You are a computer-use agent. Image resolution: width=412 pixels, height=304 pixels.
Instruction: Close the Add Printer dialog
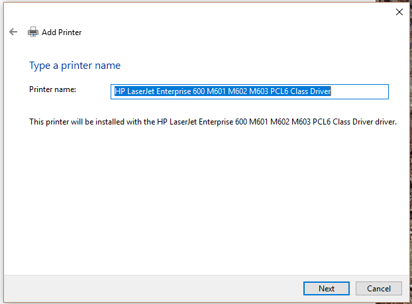(x=399, y=12)
